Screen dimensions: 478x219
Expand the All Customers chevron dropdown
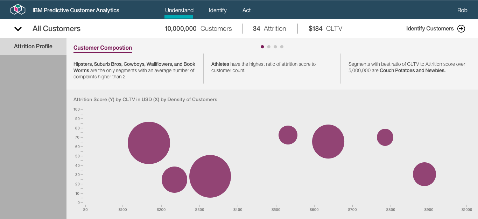pyautogui.click(x=18, y=29)
